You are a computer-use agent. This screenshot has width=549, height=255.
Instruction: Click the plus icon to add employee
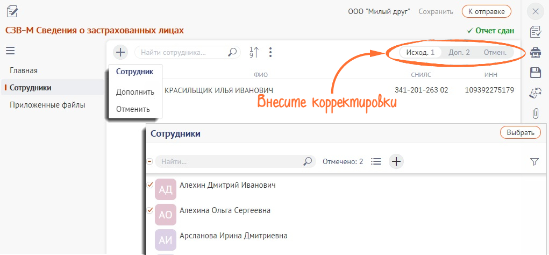pos(120,53)
